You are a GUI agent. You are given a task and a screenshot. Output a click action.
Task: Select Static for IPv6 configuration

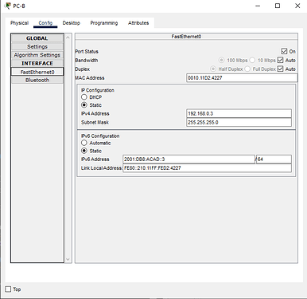[x=84, y=151]
